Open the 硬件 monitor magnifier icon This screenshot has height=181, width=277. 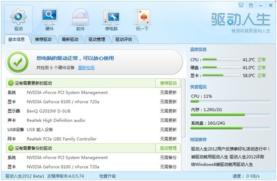click(x=49, y=19)
